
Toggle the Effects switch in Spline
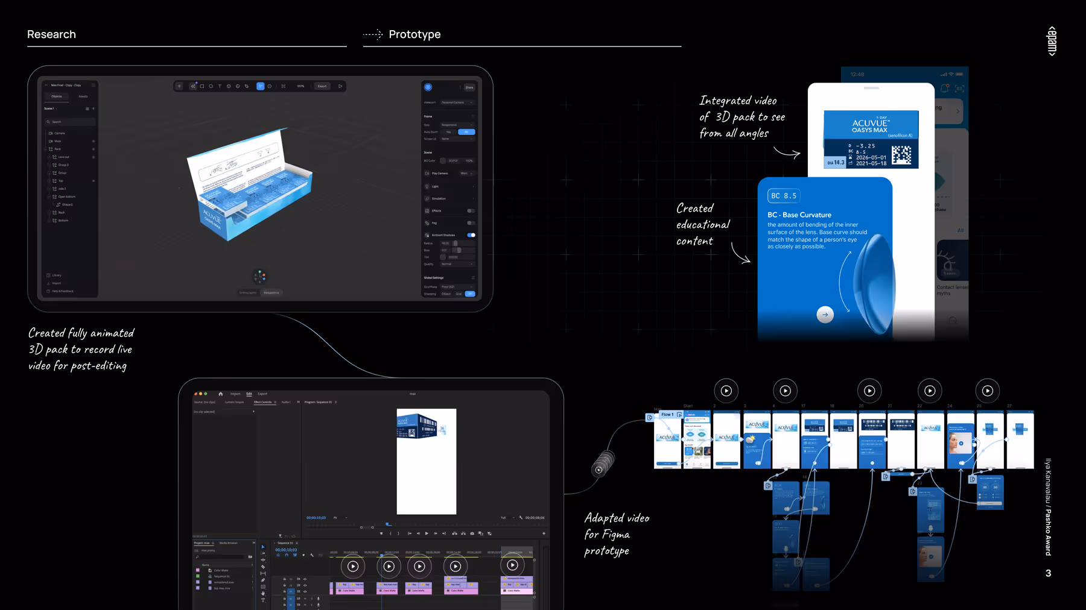pos(471,210)
